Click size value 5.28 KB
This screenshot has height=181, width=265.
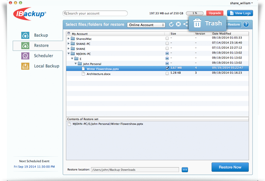[176, 73]
